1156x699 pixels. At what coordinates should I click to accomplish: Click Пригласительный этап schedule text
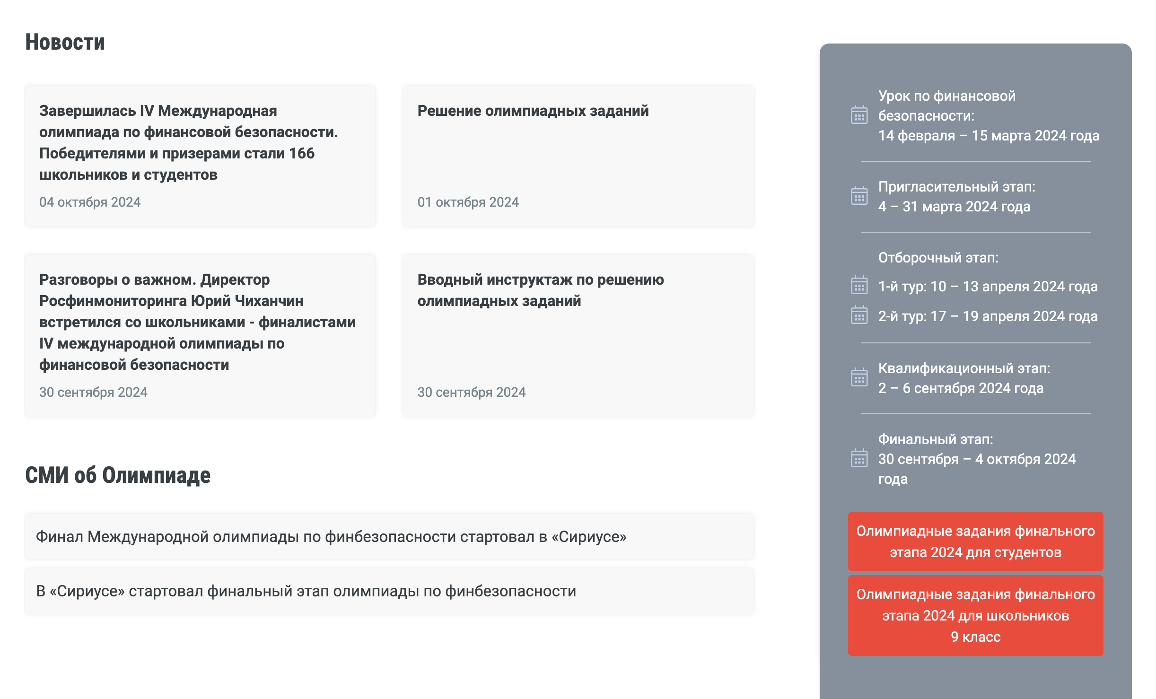[956, 197]
